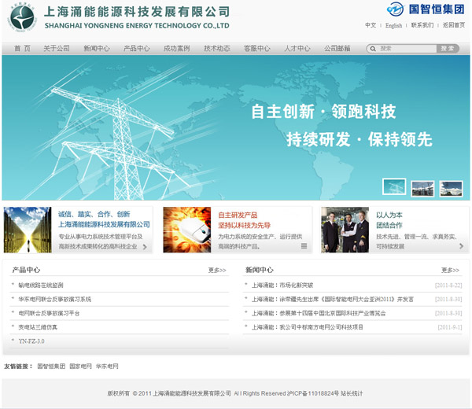472x409 pixels.
Task: Switch language to 中文
Action: (x=371, y=25)
